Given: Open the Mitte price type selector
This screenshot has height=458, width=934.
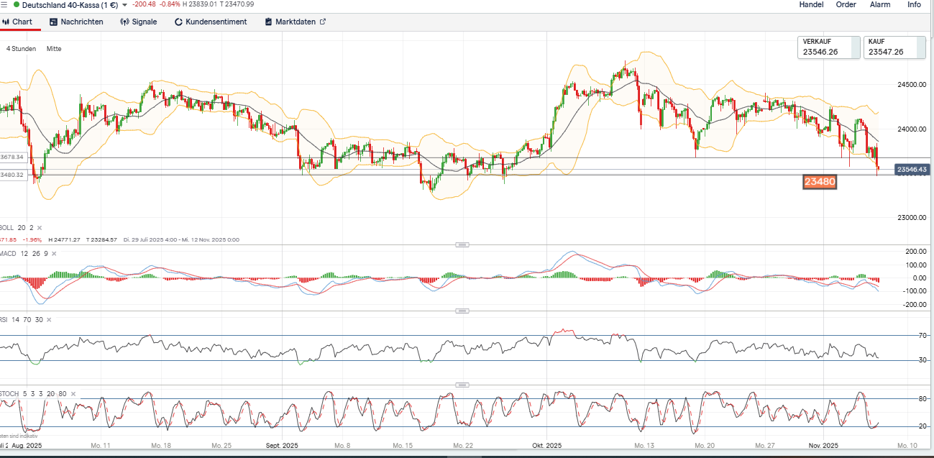Looking at the screenshot, I should 54,49.
